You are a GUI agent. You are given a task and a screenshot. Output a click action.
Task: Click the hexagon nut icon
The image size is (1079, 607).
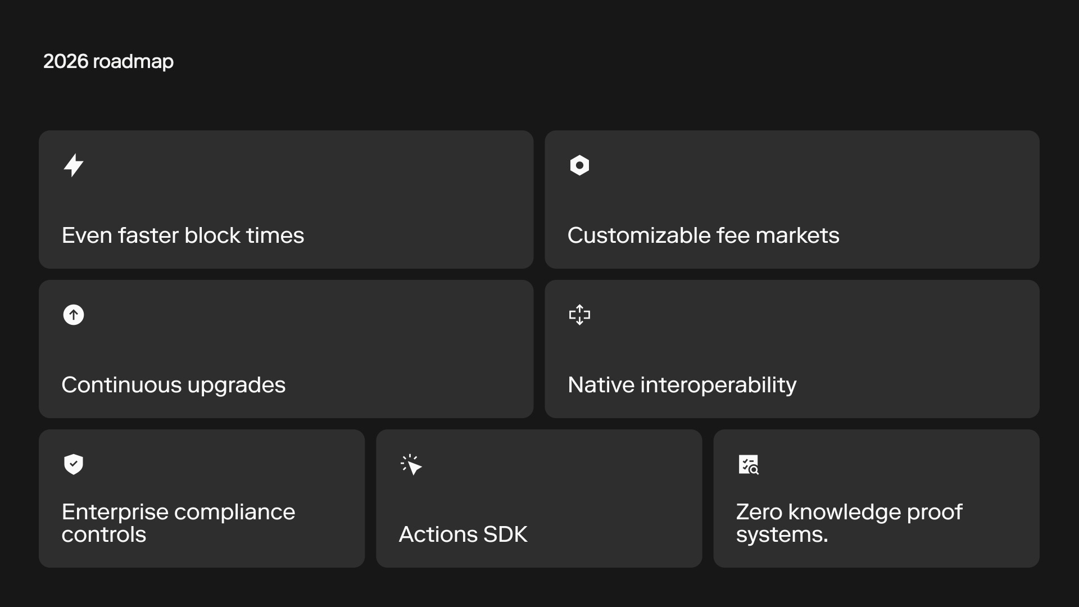[579, 165]
